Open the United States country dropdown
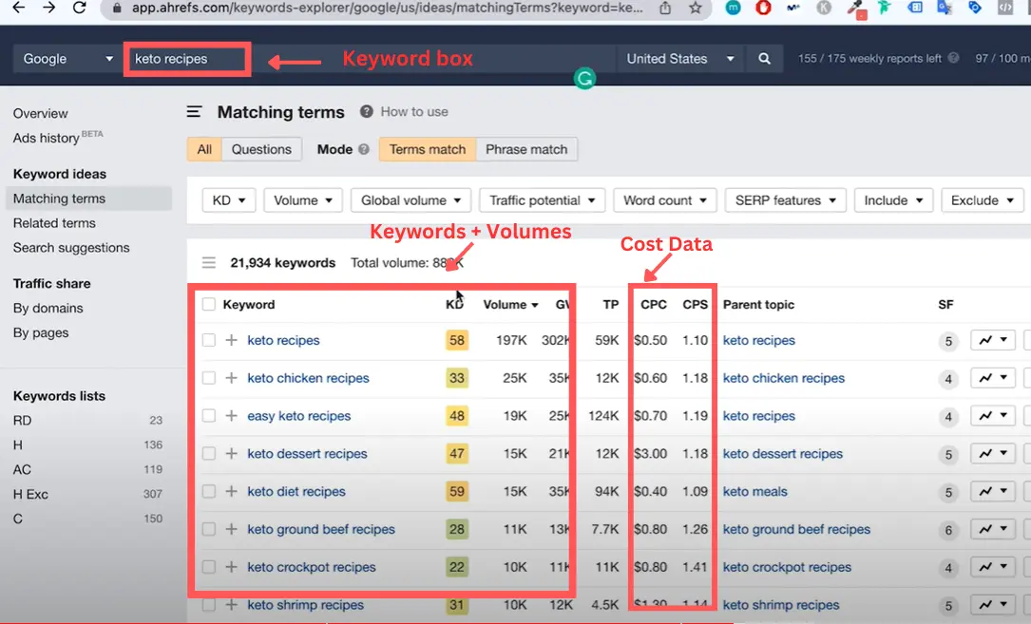The width and height of the screenshot is (1031, 624). click(680, 58)
